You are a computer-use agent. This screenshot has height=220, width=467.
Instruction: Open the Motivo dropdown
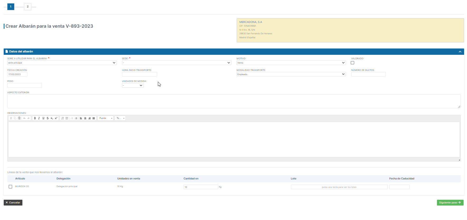(291, 63)
